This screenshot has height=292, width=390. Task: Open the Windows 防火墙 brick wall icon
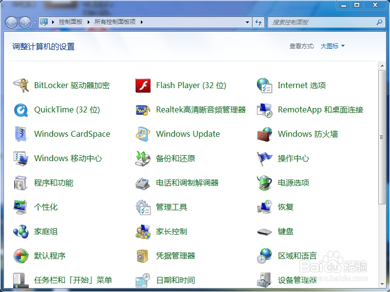coord(264,134)
